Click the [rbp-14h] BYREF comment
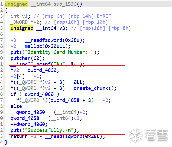Image resolution: width=172 pixels, height=147 pixels. pyautogui.click(x=90, y=16)
